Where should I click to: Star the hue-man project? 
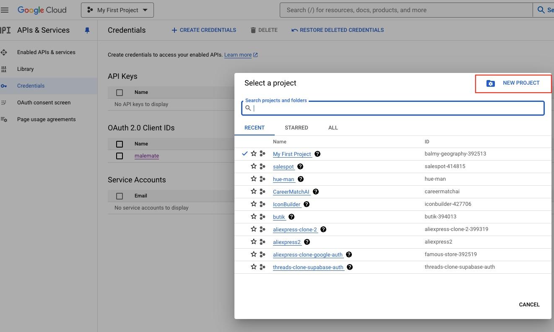[x=253, y=179]
